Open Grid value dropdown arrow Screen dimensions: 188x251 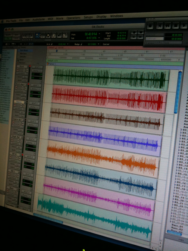click(x=68, y=44)
